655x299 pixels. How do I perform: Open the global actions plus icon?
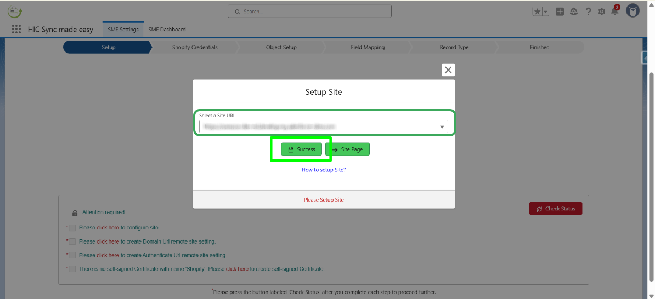pos(560,12)
